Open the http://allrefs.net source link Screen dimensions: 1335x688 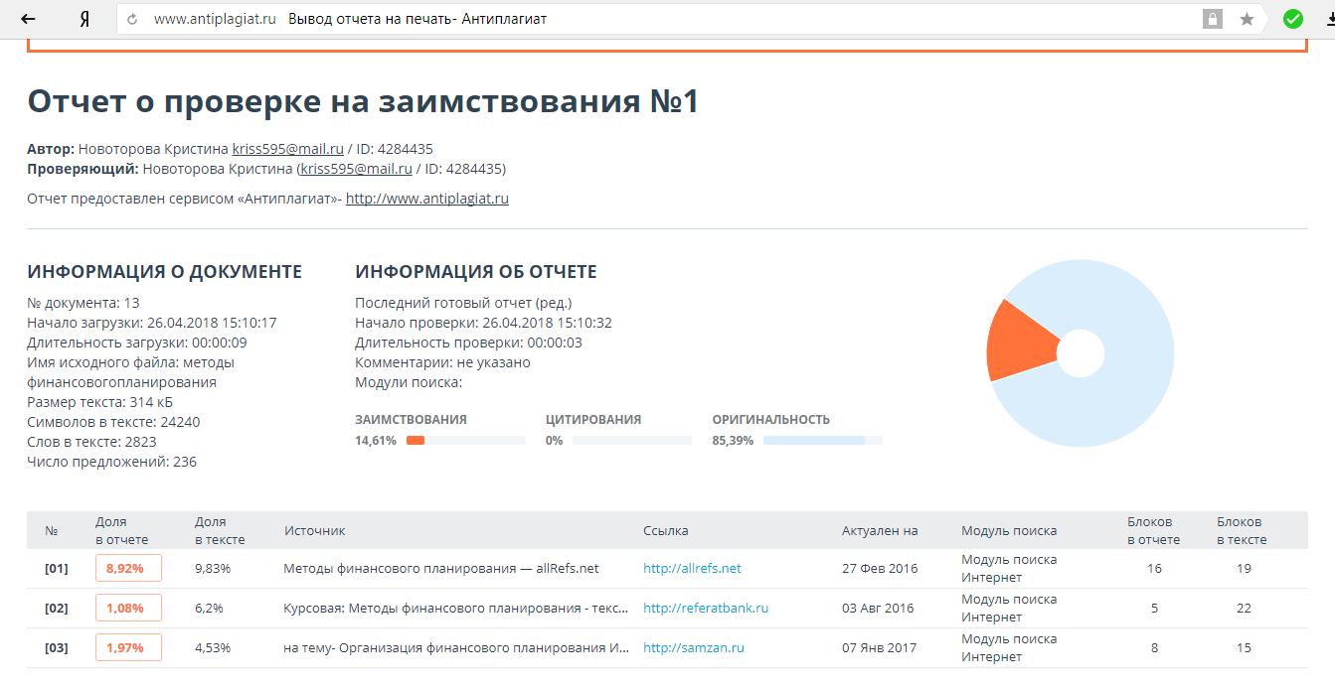692,569
